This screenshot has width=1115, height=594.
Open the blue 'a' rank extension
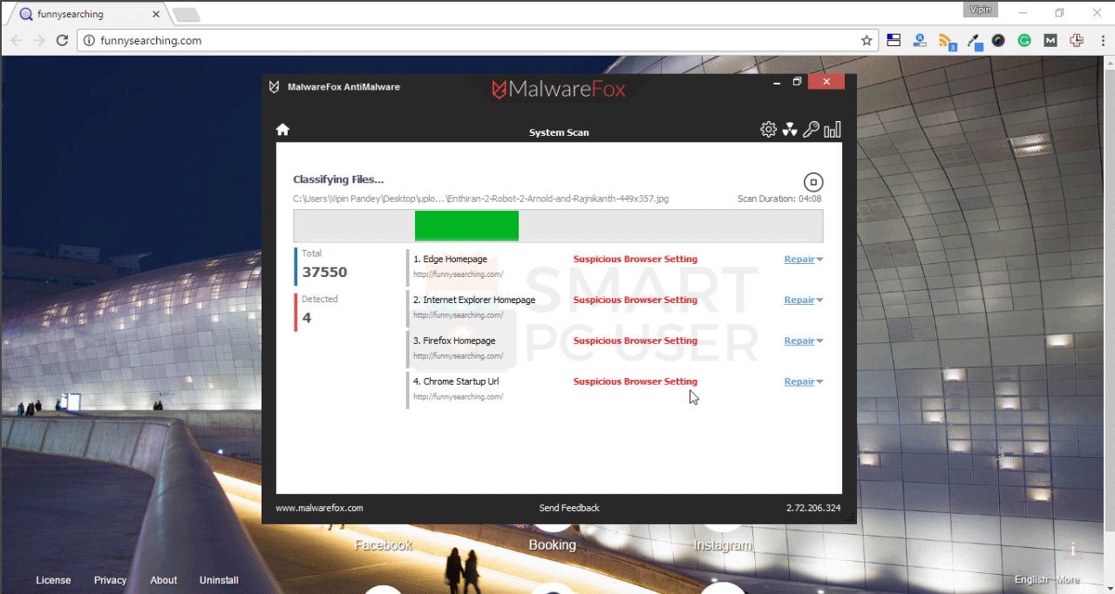[x=920, y=40]
